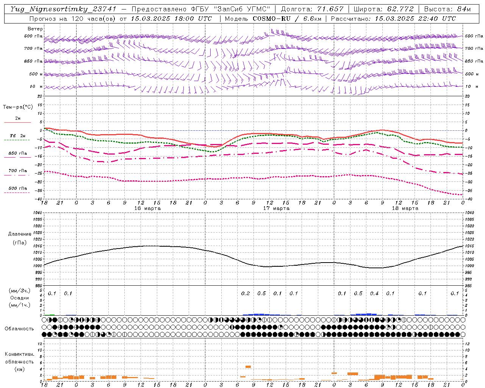The image size is (485, 388).
Task: Click the 0.4 precipitation value
Action: [x=374, y=293]
